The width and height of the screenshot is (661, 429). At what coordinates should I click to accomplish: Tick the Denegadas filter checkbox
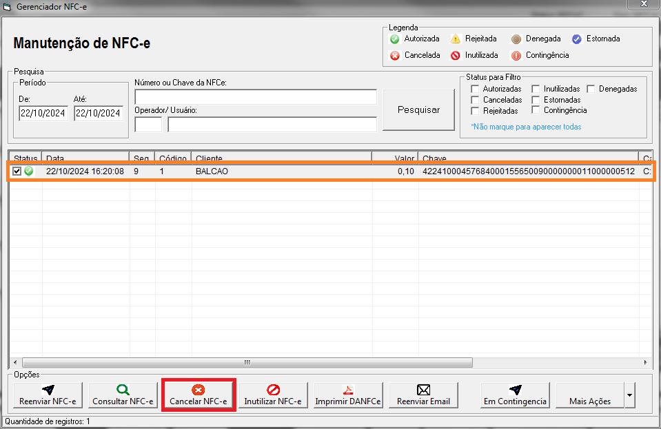pyautogui.click(x=591, y=89)
